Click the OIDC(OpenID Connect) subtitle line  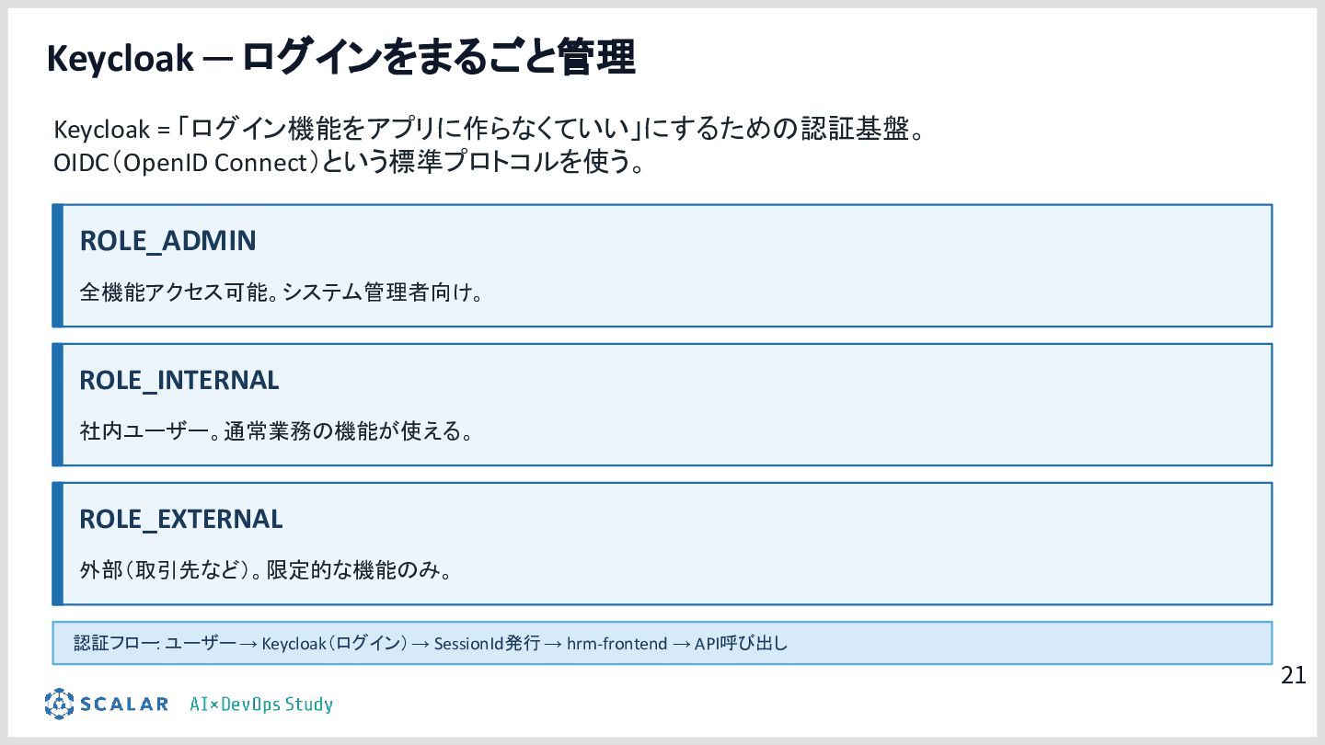click(x=348, y=162)
